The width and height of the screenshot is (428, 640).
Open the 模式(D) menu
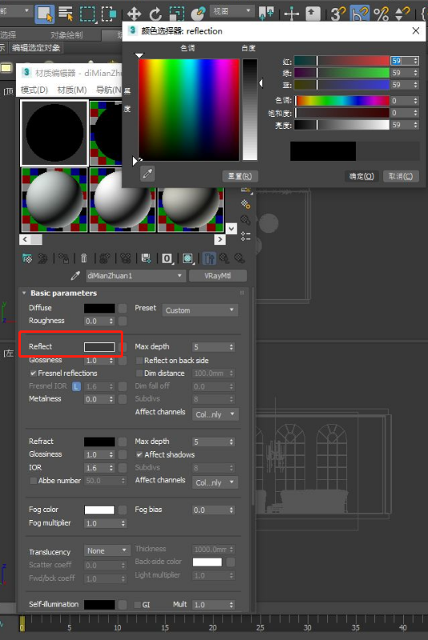(x=34, y=90)
